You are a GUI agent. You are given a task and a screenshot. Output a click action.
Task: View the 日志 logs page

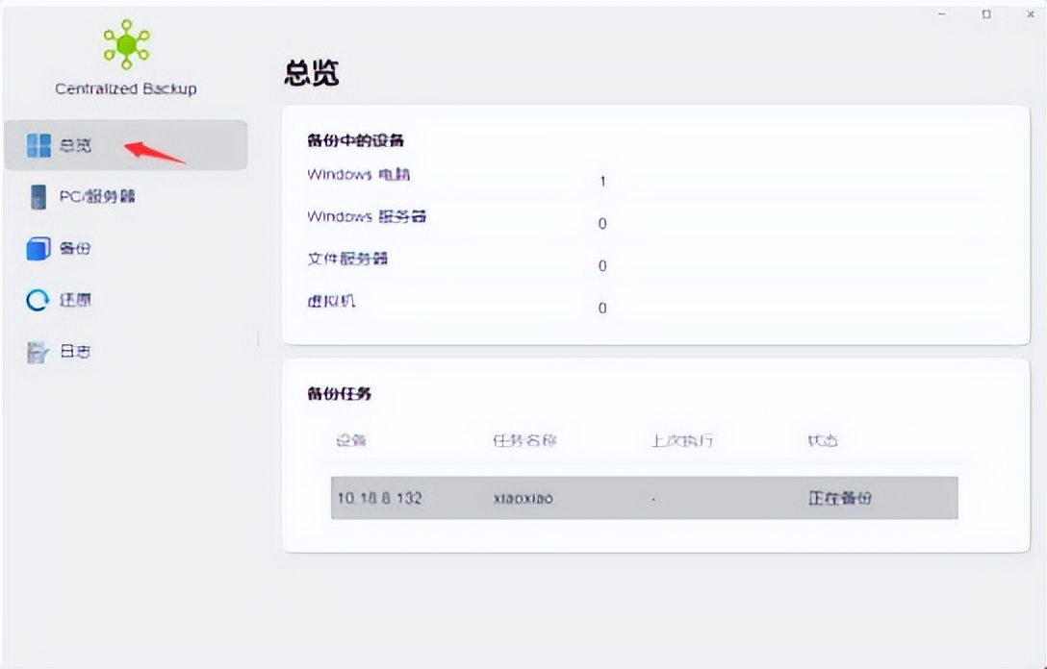72,351
